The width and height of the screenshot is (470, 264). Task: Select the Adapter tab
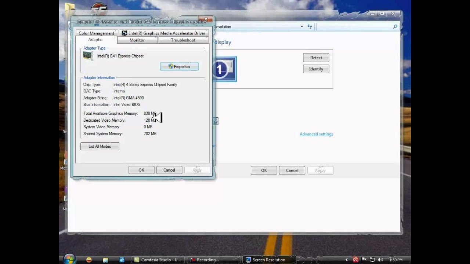[x=95, y=40]
